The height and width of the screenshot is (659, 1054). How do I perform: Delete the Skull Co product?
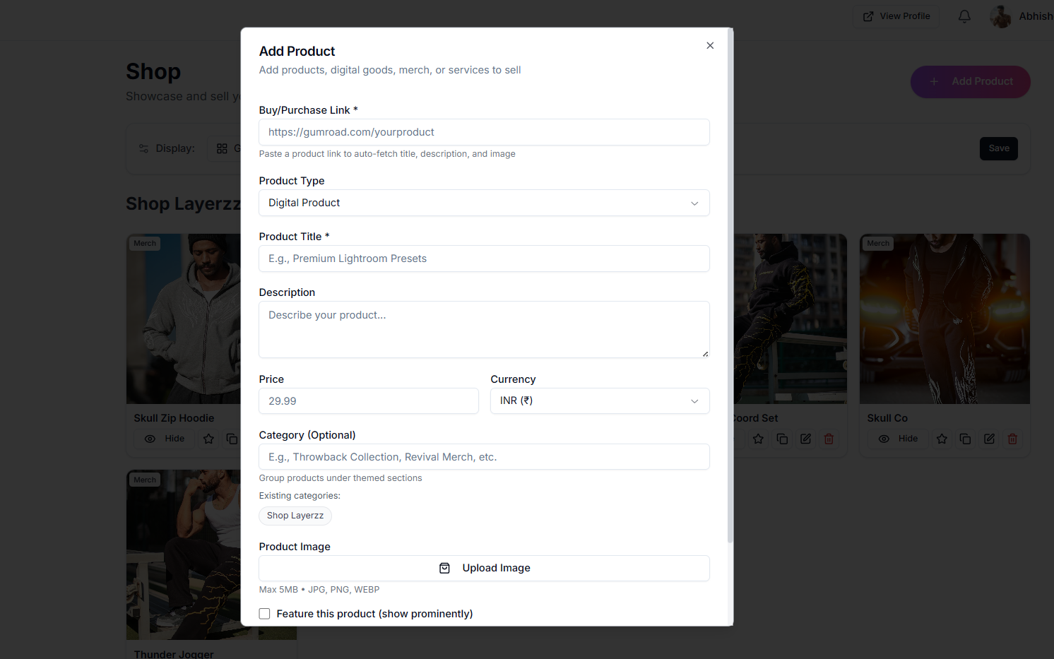[x=1012, y=439]
